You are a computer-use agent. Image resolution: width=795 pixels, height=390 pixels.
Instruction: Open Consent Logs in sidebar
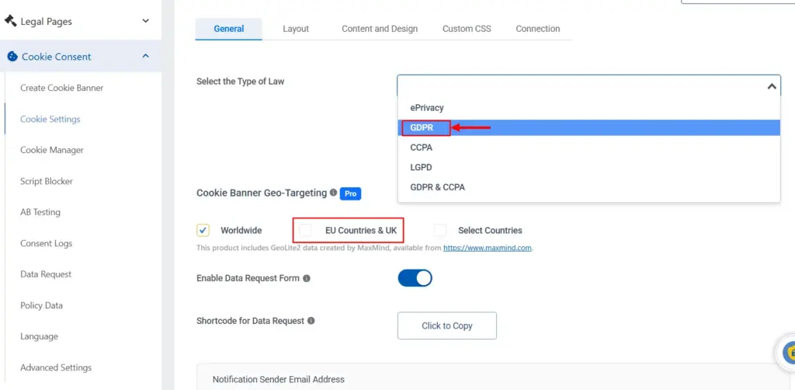pyautogui.click(x=46, y=243)
